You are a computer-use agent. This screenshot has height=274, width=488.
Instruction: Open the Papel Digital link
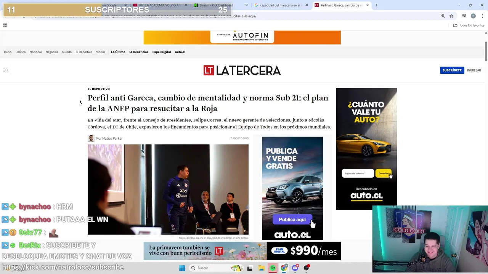[x=162, y=52]
